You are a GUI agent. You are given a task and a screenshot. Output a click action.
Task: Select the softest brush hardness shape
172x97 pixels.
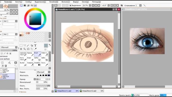[38, 75]
